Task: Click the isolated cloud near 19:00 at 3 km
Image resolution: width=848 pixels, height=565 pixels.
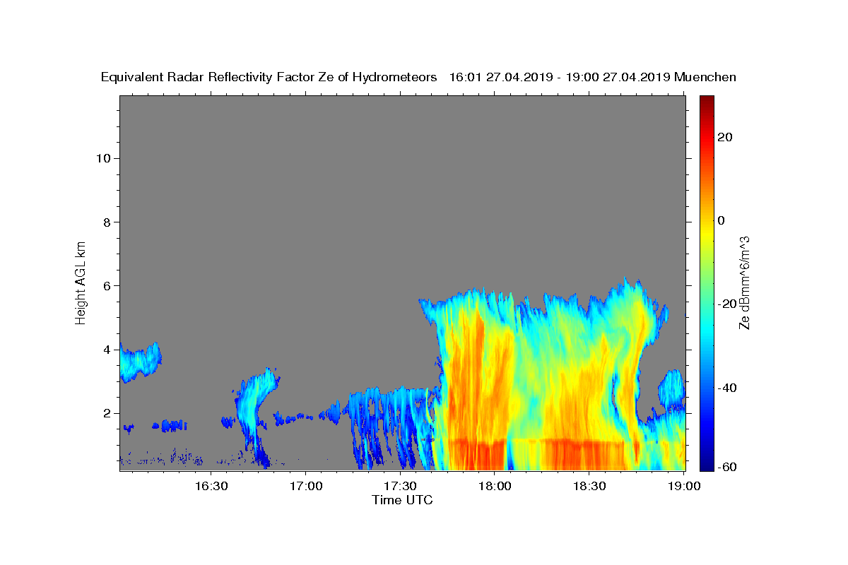Action: [x=671, y=390]
